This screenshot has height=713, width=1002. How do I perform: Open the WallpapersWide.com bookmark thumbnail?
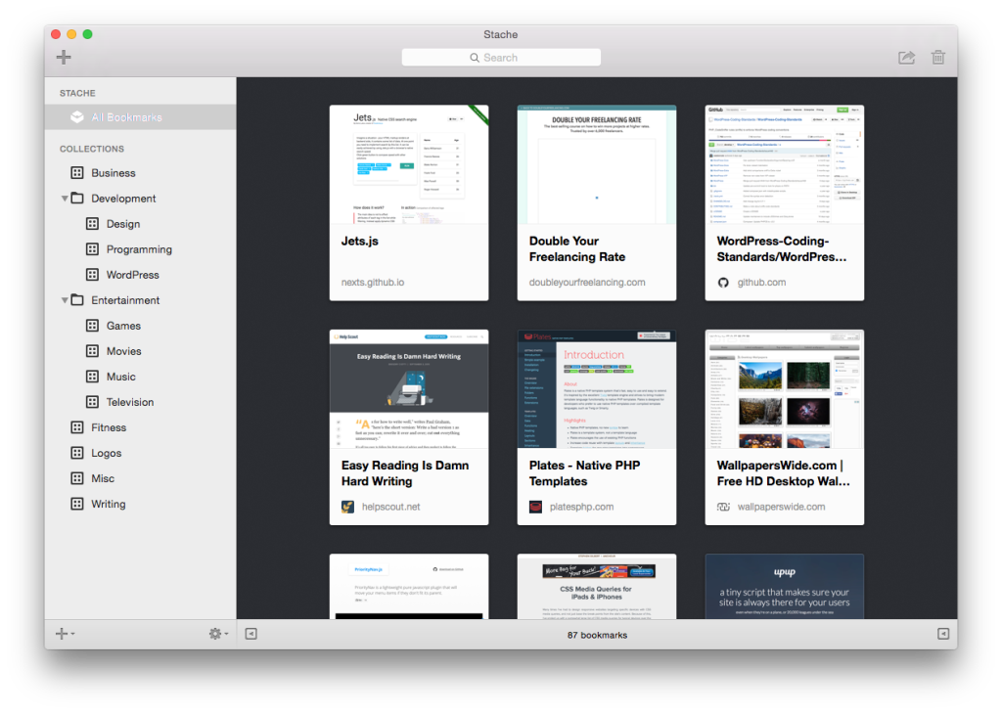[x=785, y=388]
